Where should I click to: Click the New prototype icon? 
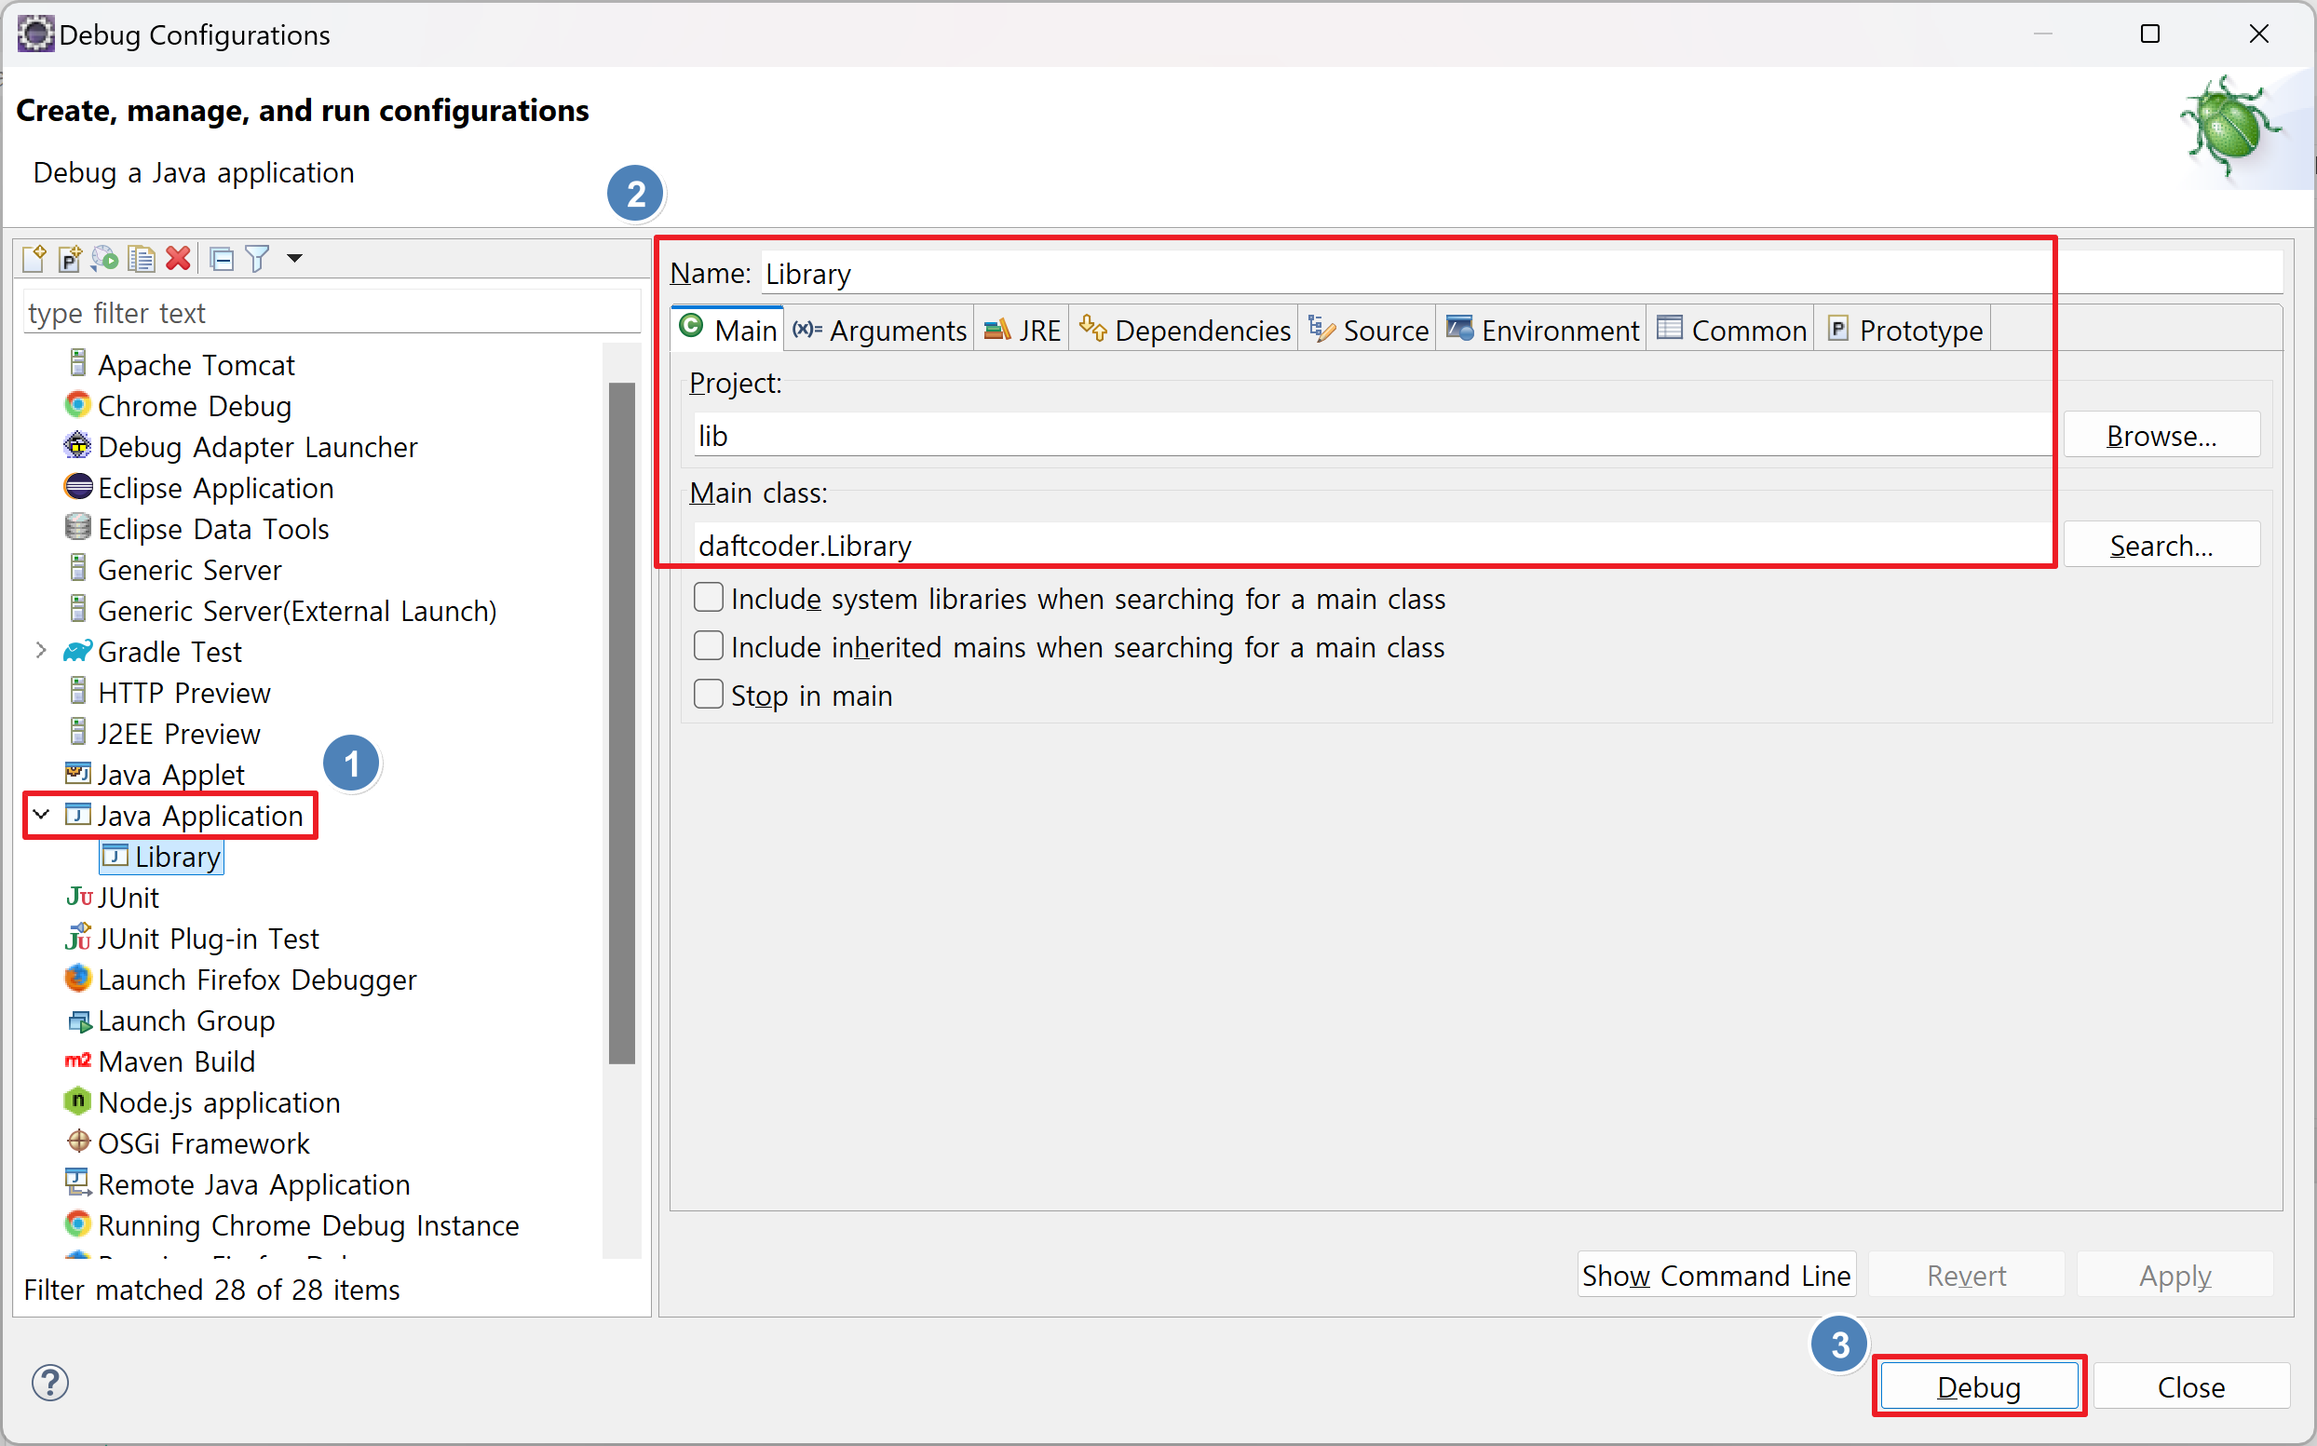pos(70,258)
